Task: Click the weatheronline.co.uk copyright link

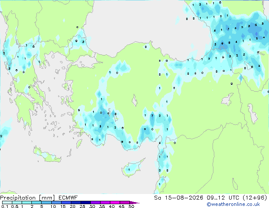Action: pyautogui.click(x=233, y=204)
